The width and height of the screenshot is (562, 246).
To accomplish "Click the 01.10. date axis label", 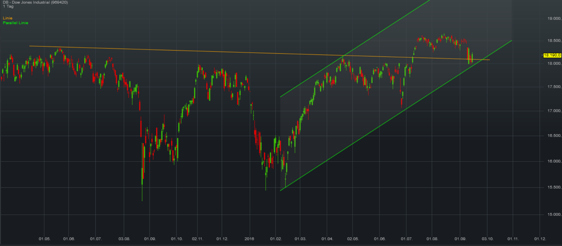I will pos(177,239).
